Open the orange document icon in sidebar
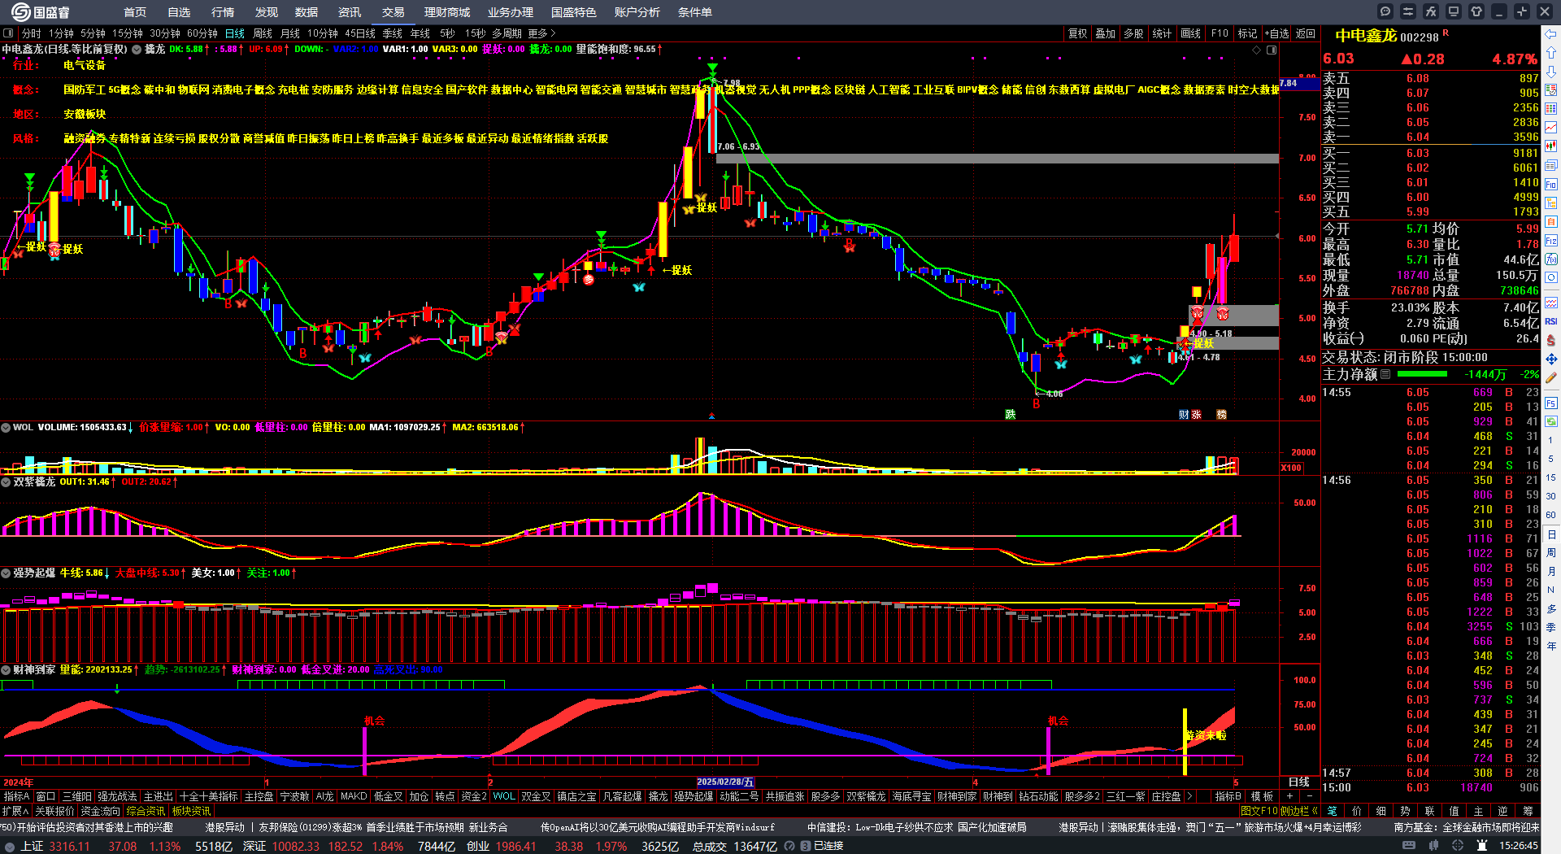 coord(1551,222)
